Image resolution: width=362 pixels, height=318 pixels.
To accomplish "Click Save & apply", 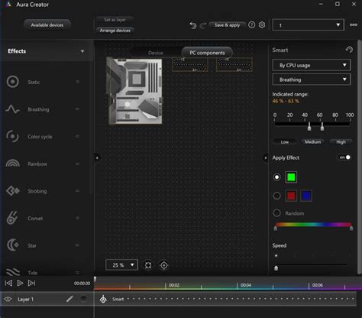I will click(x=227, y=25).
